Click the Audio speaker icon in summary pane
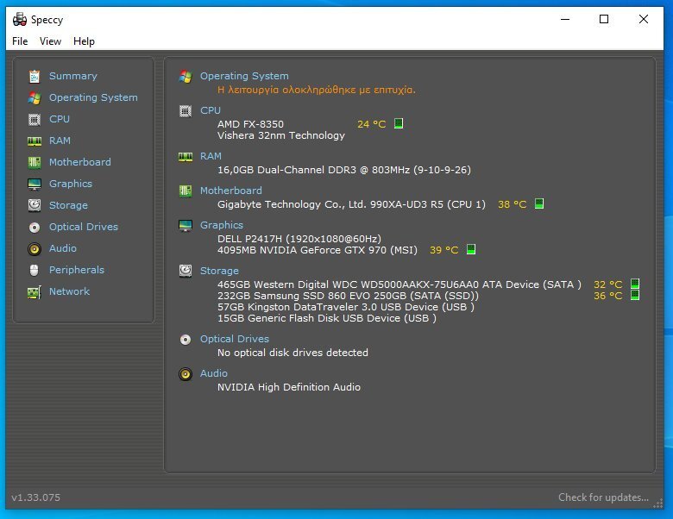The height and width of the screenshot is (519, 673). pyautogui.click(x=186, y=374)
